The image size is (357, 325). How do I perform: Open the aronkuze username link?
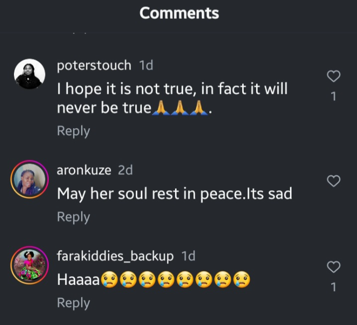pyautogui.click(x=84, y=171)
